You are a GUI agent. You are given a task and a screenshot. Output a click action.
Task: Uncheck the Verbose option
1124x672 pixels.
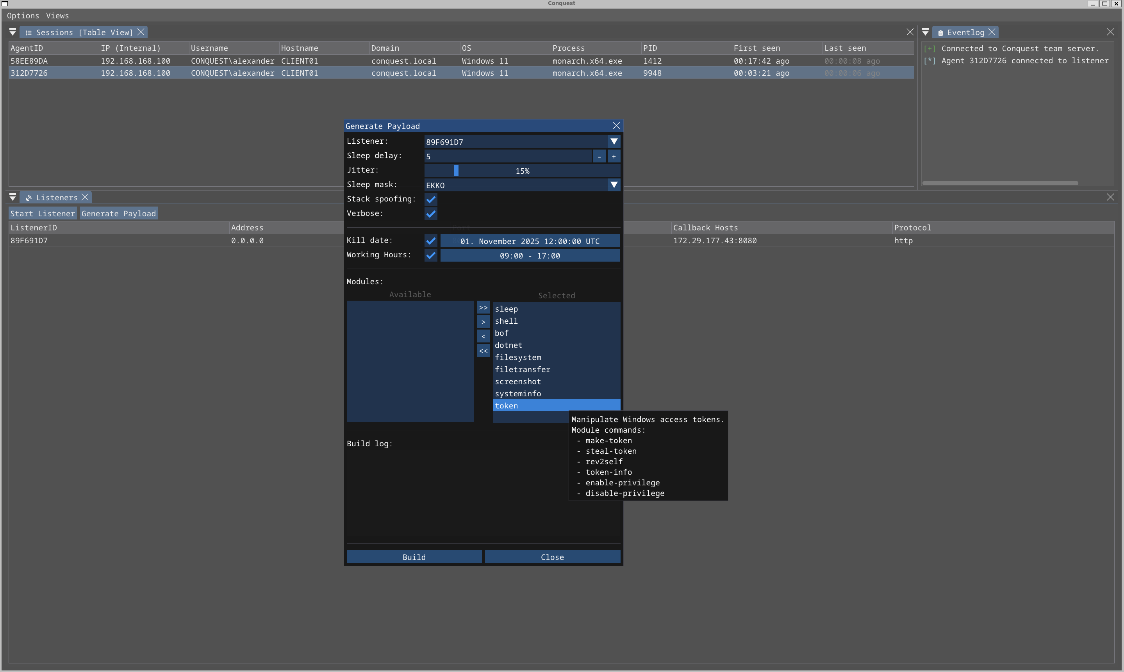tap(431, 214)
